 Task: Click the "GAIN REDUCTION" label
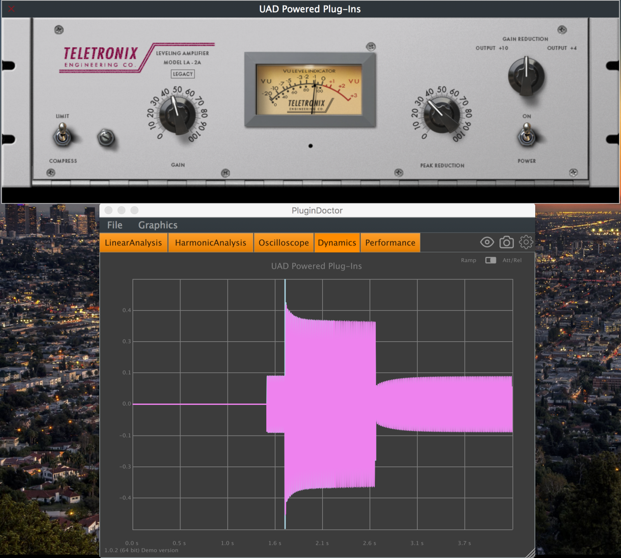click(525, 39)
